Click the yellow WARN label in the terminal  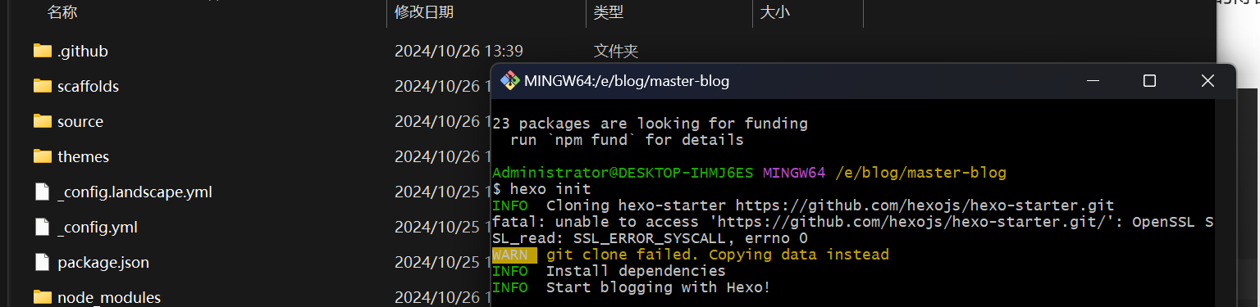514,255
